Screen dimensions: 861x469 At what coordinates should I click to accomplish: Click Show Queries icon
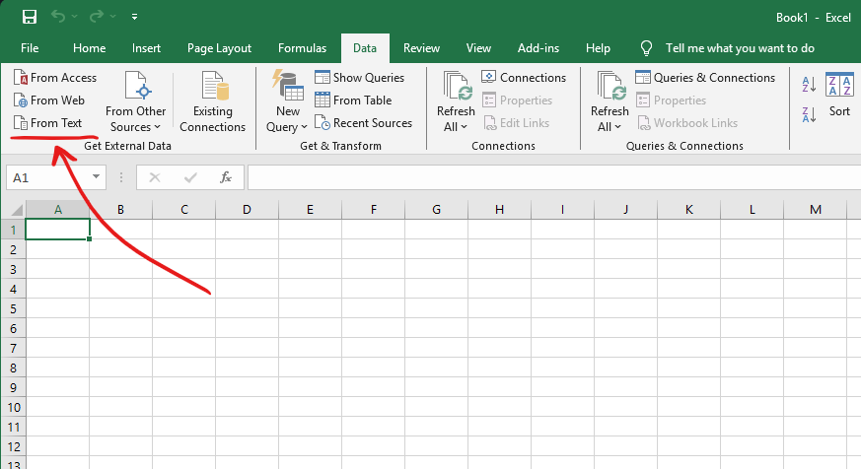[323, 78]
